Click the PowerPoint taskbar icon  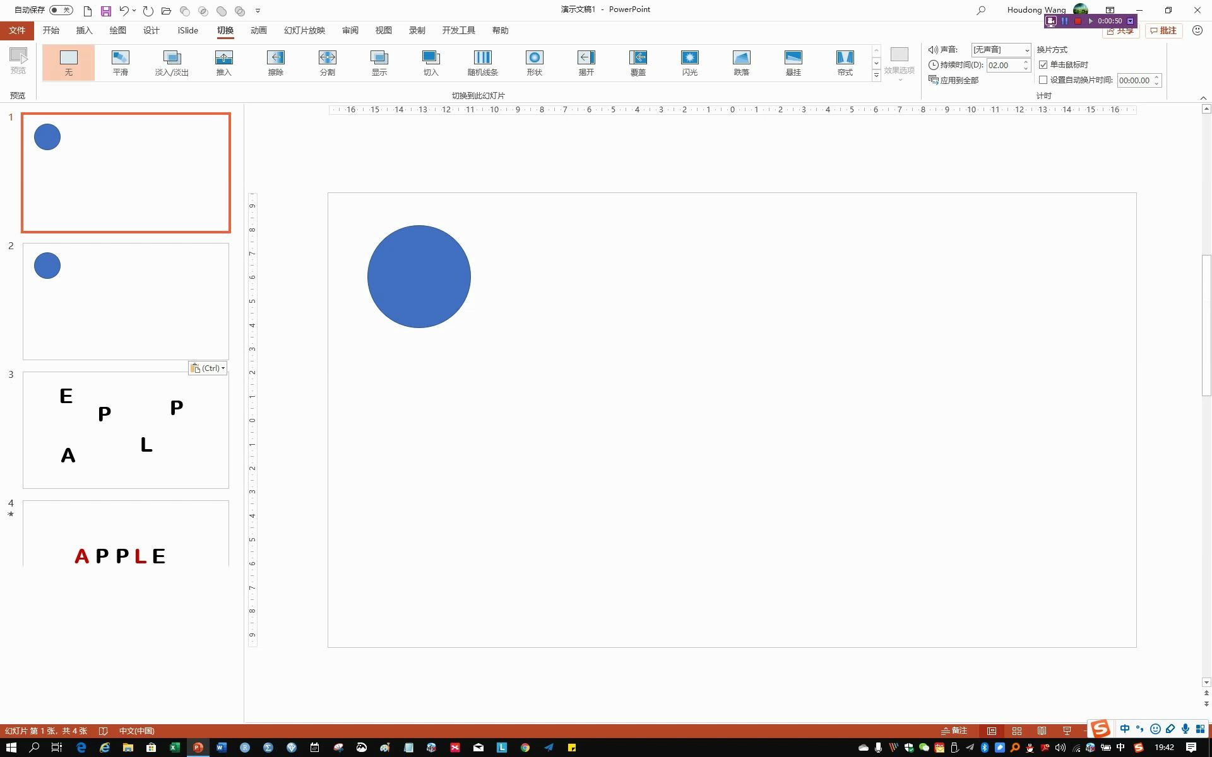click(x=197, y=748)
